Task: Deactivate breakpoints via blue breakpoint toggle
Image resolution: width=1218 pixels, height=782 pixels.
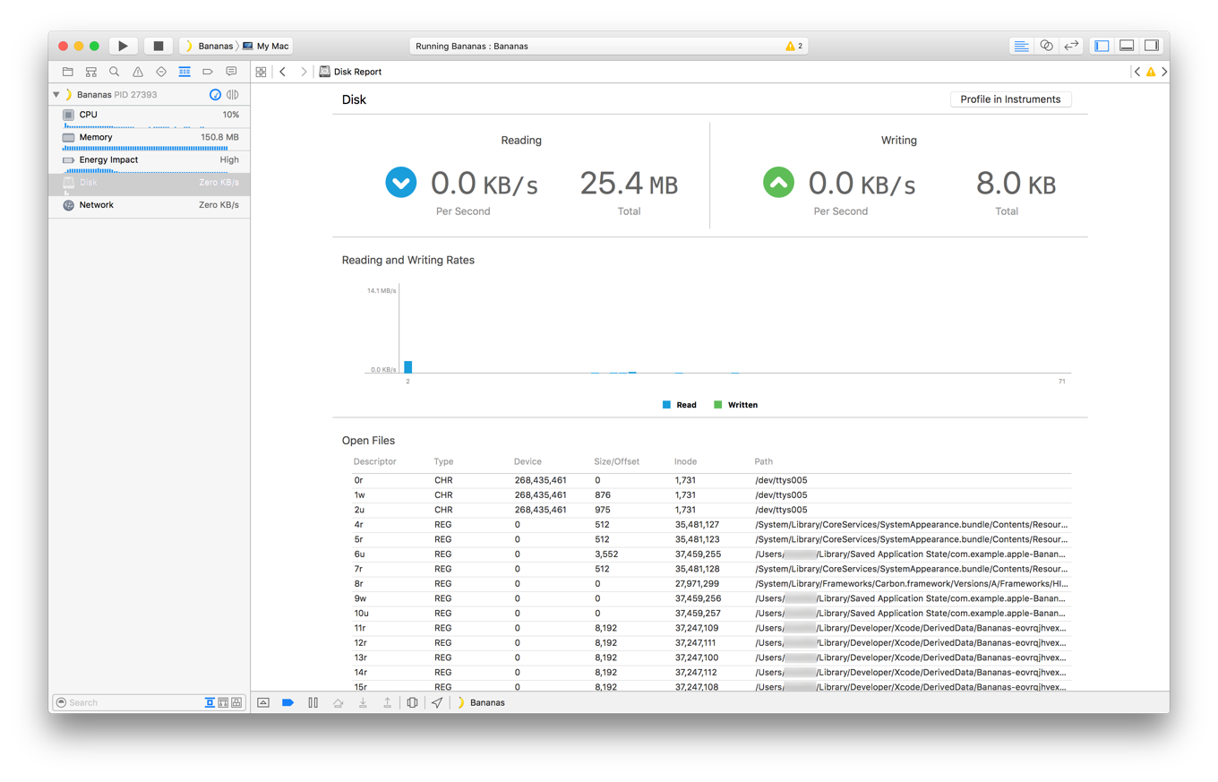Action: tap(287, 703)
